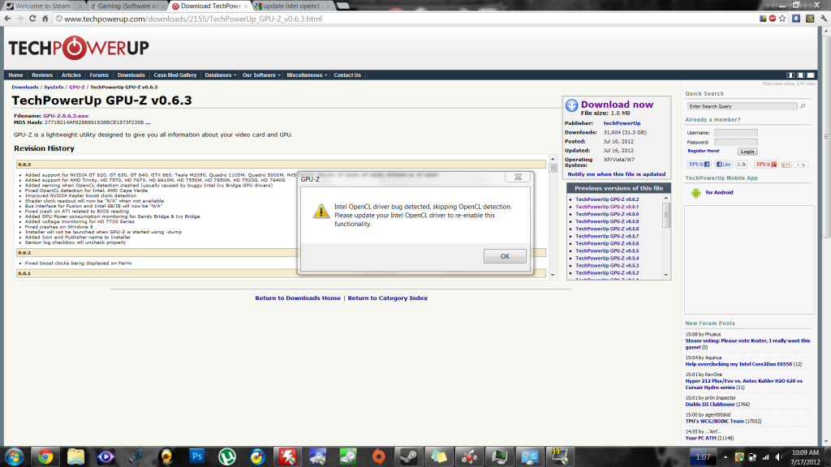
Task: Click the address bar URL
Action: (x=193, y=19)
